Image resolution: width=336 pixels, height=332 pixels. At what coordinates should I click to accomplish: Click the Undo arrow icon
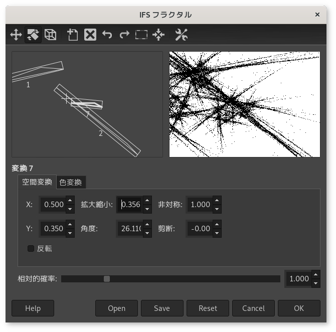107,35
